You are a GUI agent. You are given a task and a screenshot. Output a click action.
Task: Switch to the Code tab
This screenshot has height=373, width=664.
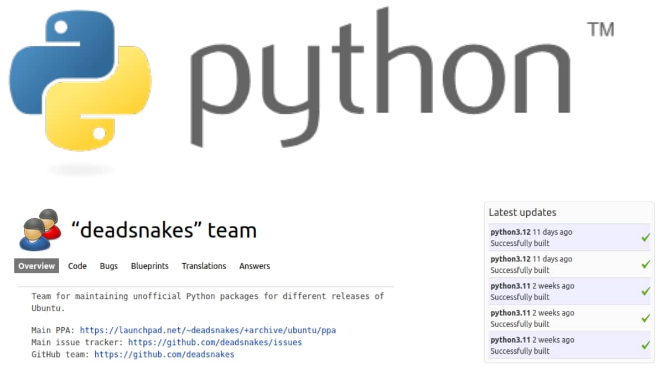click(x=77, y=266)
